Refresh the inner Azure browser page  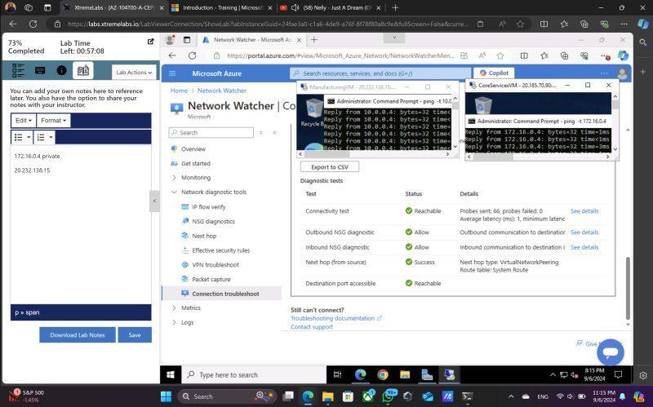pos(192,55)
